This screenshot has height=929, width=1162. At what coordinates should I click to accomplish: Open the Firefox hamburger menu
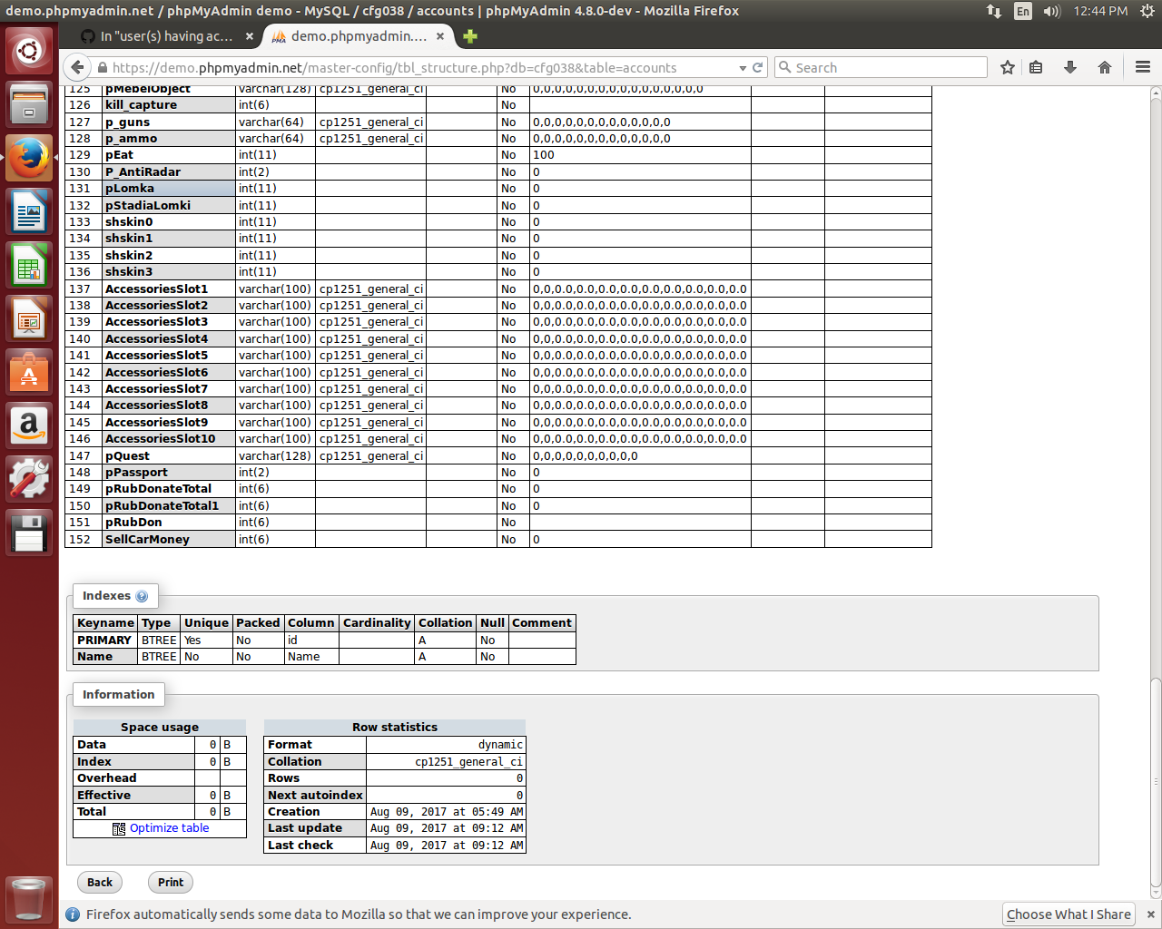[x=1143, y=67]
